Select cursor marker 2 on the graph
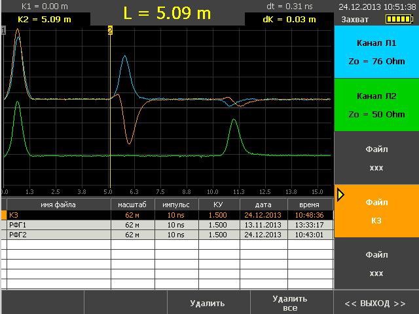 [x=110, y=31]
